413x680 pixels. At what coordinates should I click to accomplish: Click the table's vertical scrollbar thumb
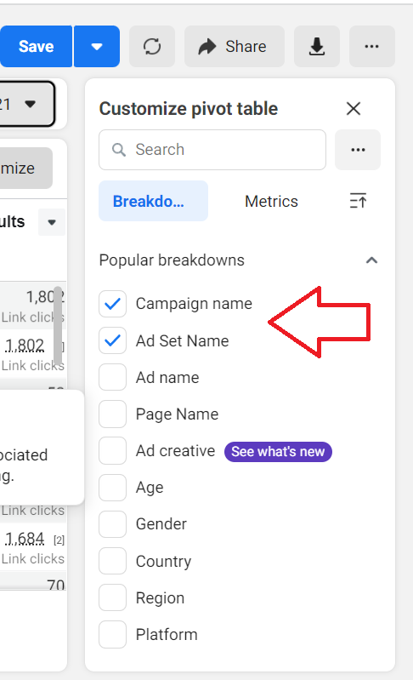point(58,326)
